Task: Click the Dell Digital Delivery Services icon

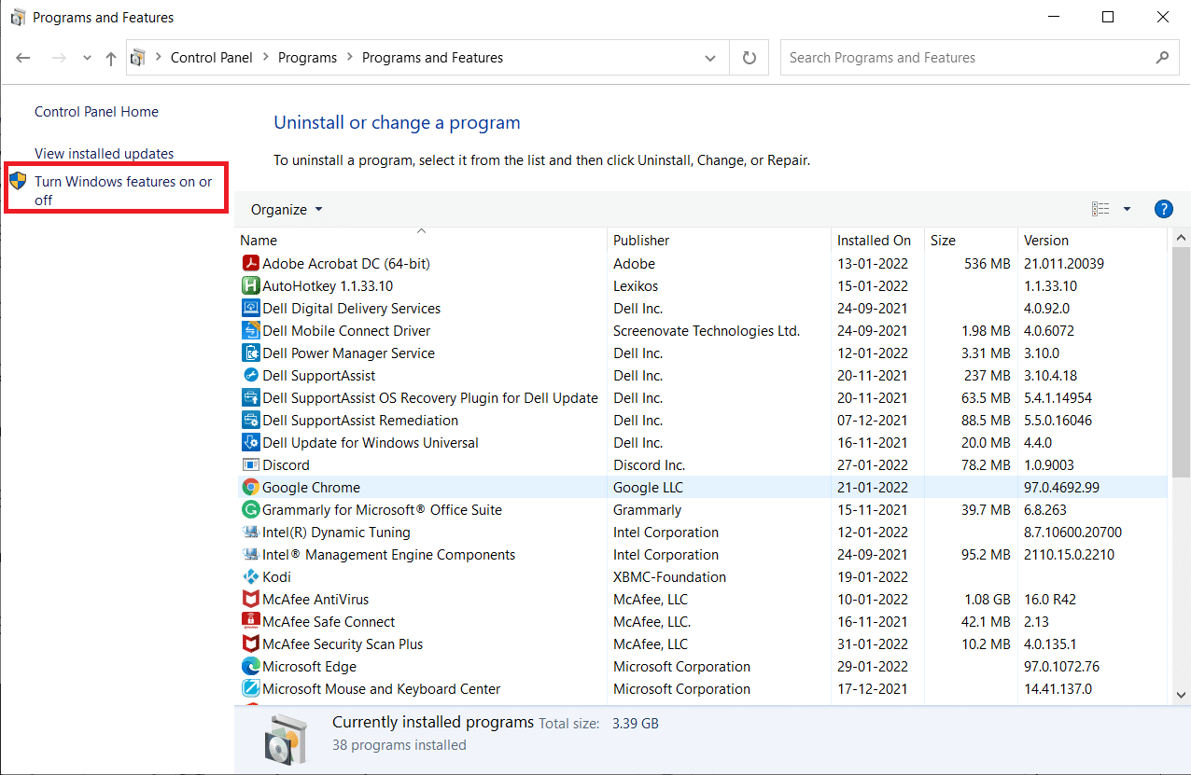Action: [x=250, y=309]
